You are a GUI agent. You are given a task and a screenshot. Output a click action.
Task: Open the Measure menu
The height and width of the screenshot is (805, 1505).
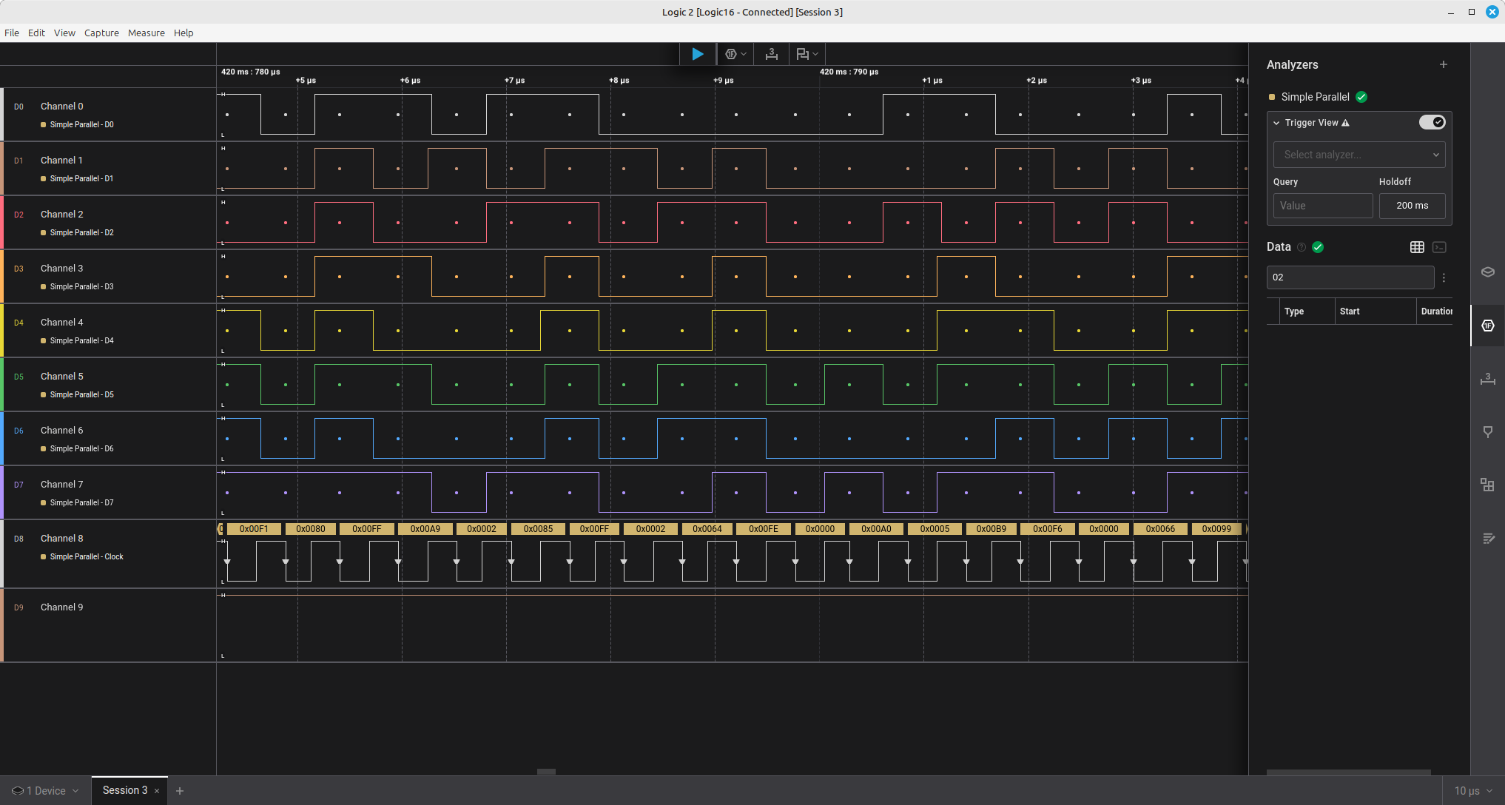pyautogui.click(x=146, y=33)
